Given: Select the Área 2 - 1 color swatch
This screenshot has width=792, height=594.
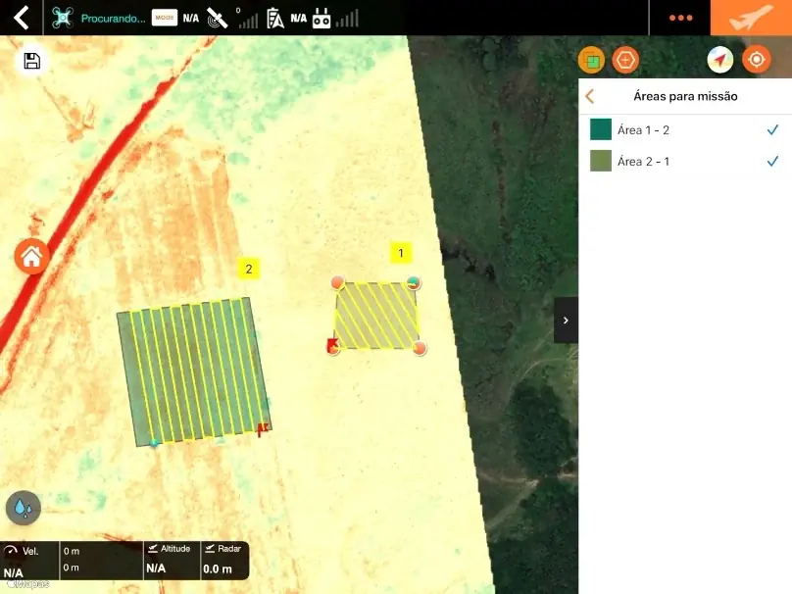Looking at the screenshot, I should pyautogui.click(x=601, y=161).
